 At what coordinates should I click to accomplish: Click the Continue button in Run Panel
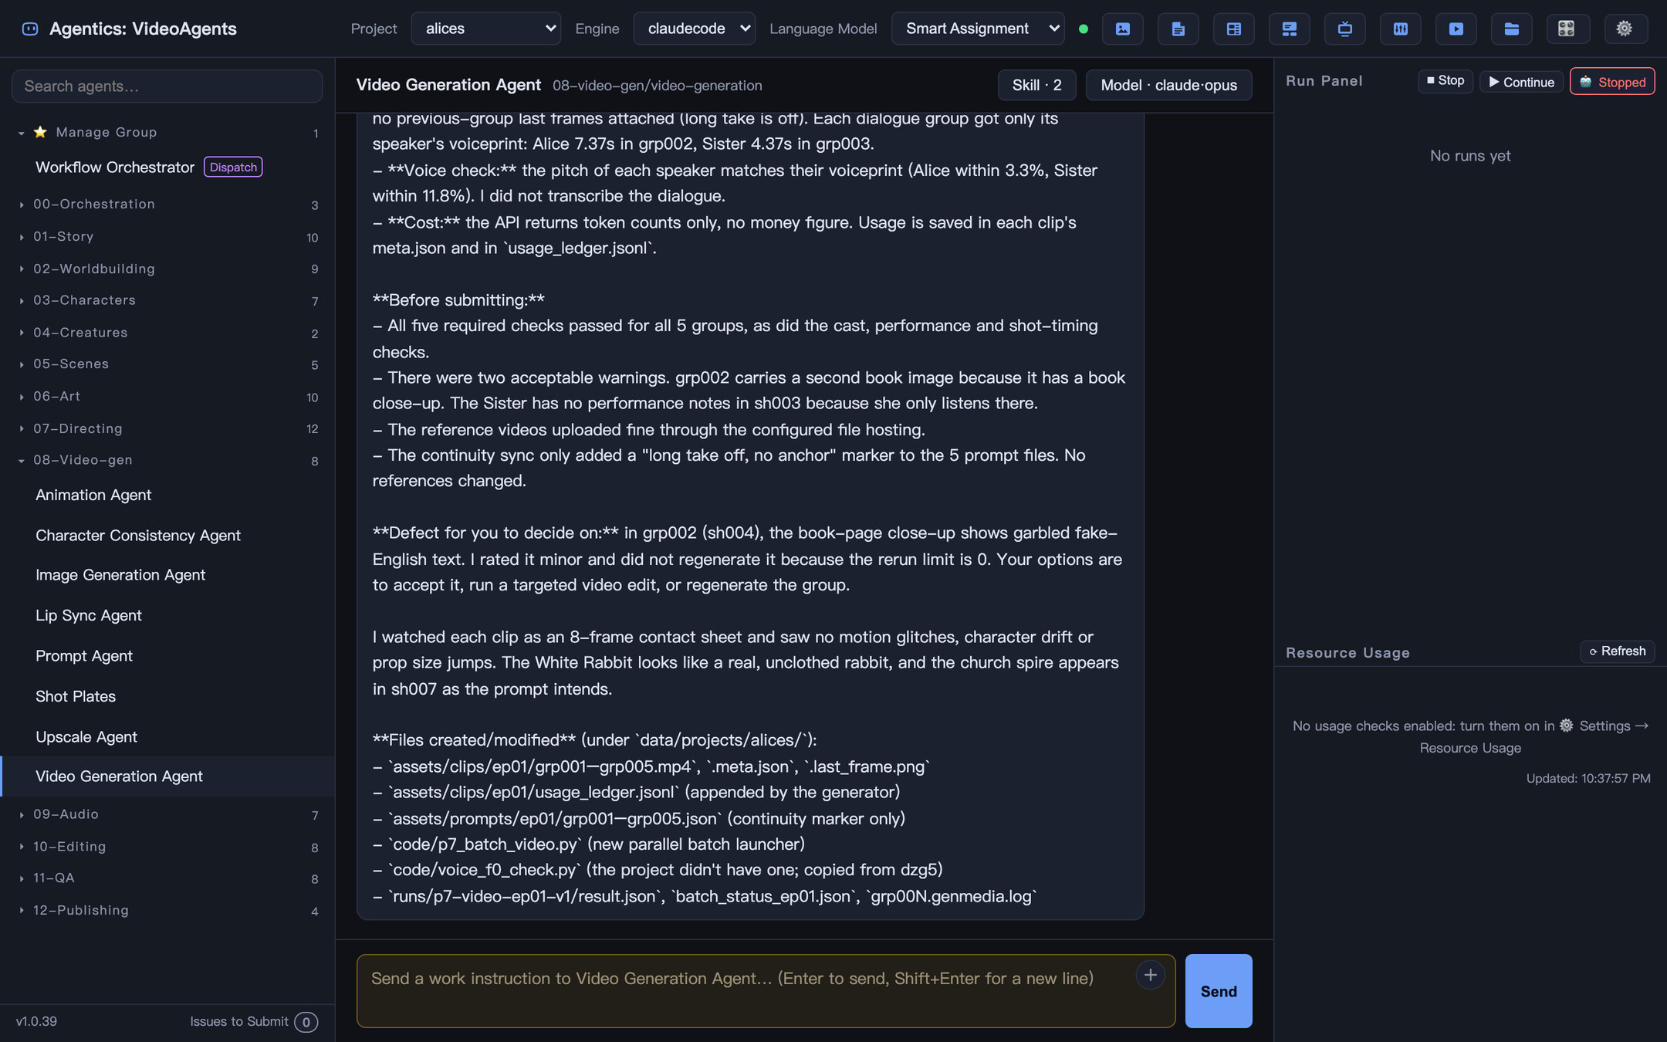1521,82
